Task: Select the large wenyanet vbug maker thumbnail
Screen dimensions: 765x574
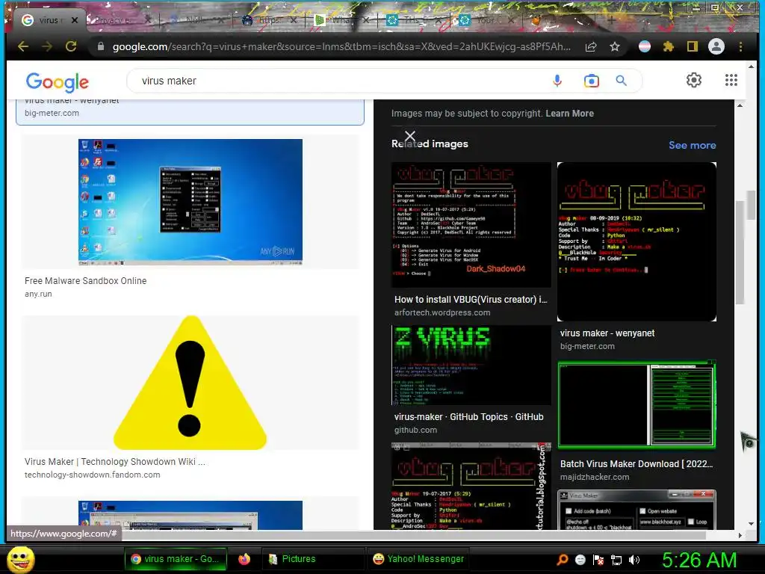Action: pyautogui.click(x=637, y=241)
